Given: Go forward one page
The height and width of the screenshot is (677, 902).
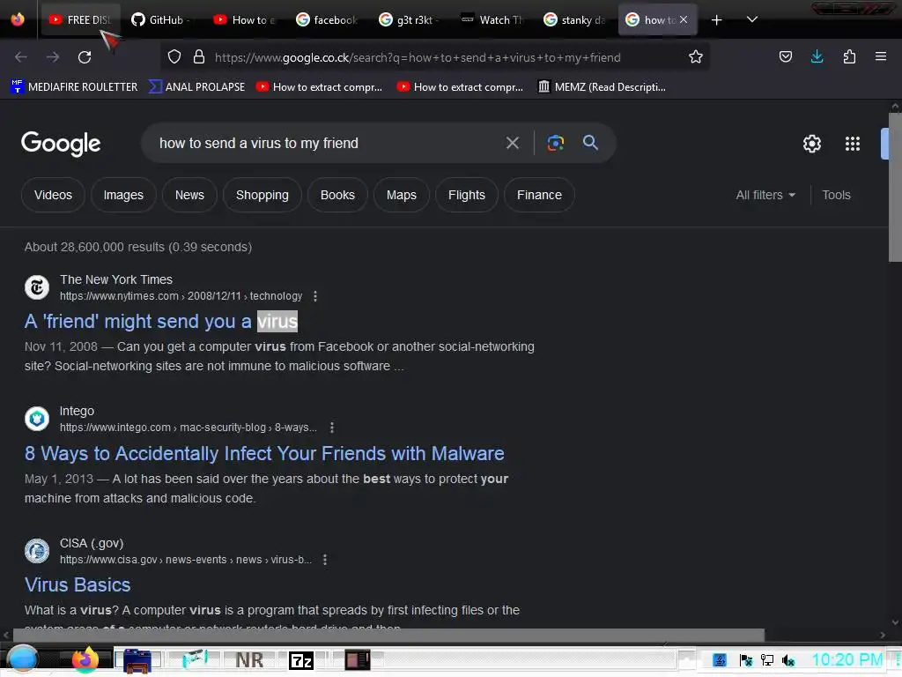Looking at the screenshot, I should click(53, 57).
